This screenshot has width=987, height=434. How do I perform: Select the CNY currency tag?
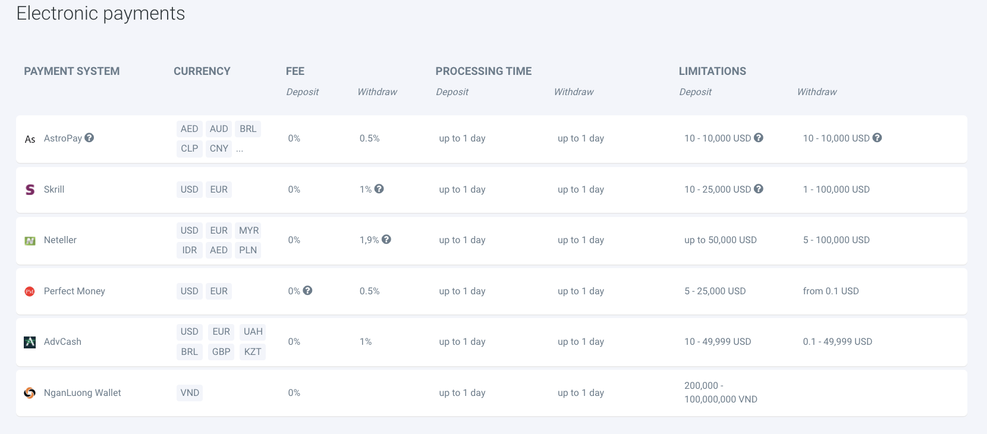point(219,149)
